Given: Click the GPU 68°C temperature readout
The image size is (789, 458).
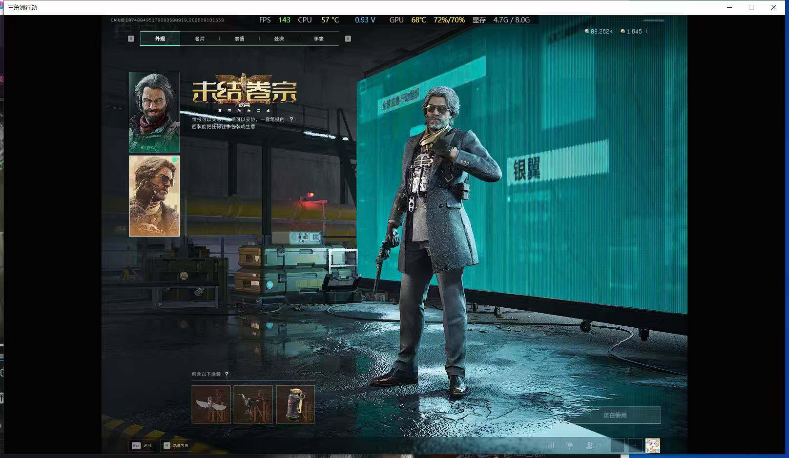Looking at the screenshot, I should click(x=408, y=20).
